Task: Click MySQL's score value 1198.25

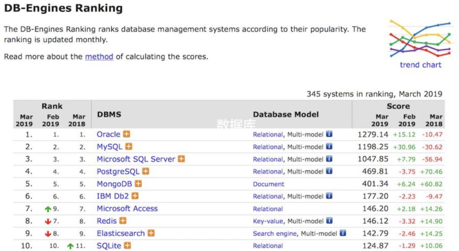Action: click(373, 147)
